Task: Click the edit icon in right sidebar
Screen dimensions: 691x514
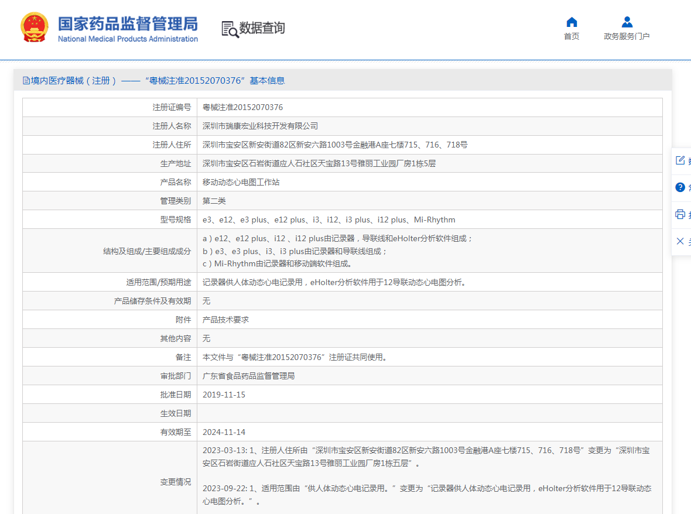Action: (x=680, y=160)
